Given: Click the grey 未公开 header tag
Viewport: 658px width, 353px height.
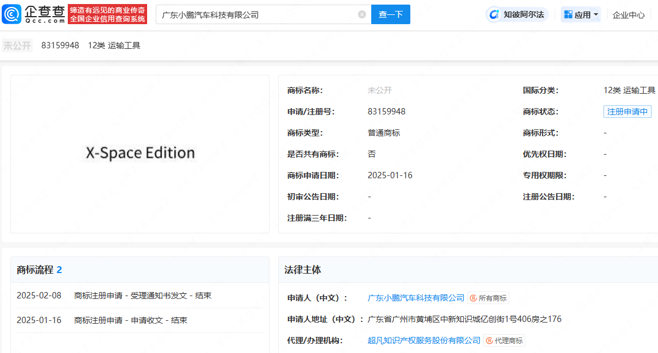Looking at the screenshot, I should coord(17,45).
